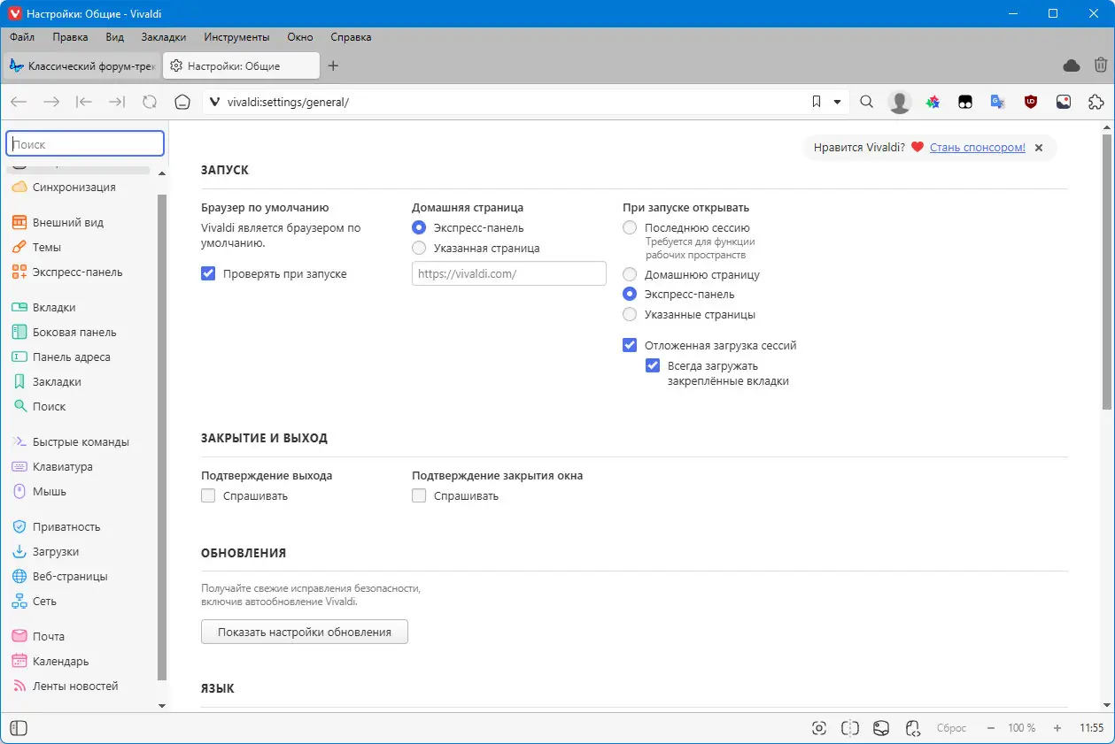Toggle images and animation icon
The width and height of the screenshot is (1115, 744).
point(881,728)
